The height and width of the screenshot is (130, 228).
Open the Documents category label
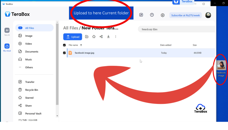tap(32, 52)
